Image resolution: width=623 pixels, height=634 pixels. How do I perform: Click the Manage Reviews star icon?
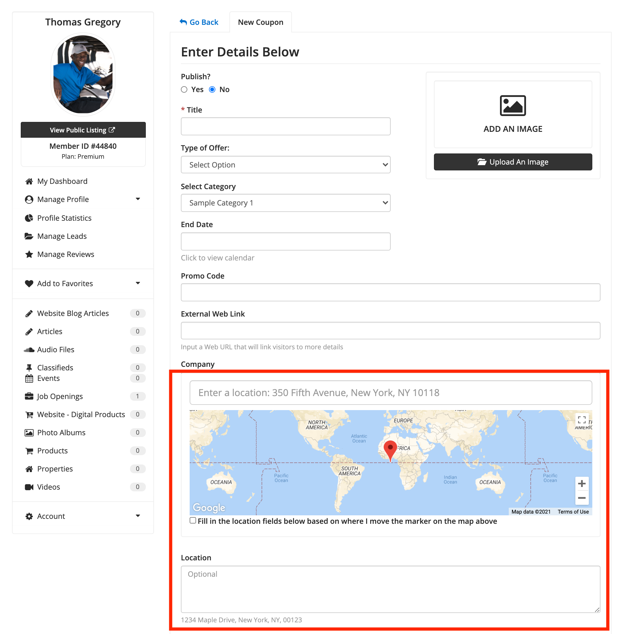pyautogui.click(x=29, y=254)
